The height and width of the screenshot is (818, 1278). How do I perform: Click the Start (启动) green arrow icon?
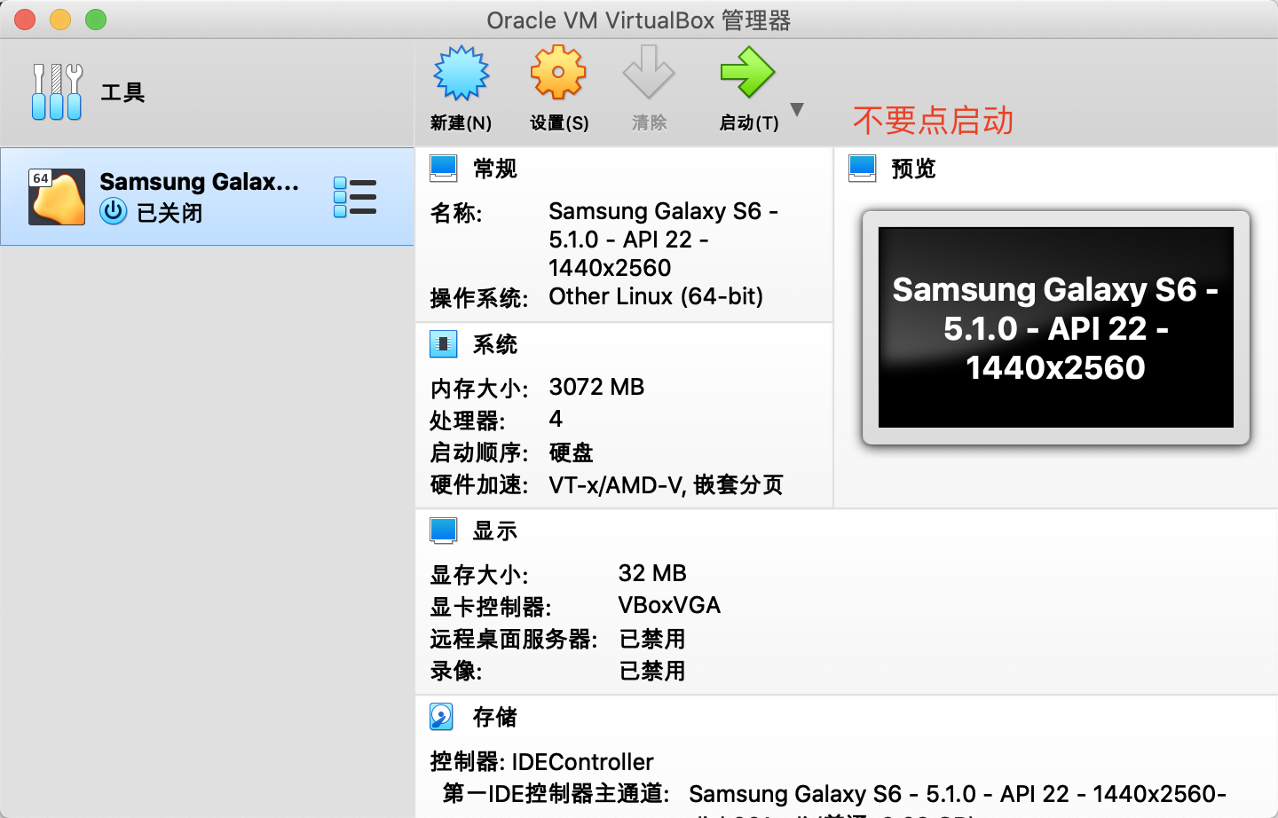(747, 72)
